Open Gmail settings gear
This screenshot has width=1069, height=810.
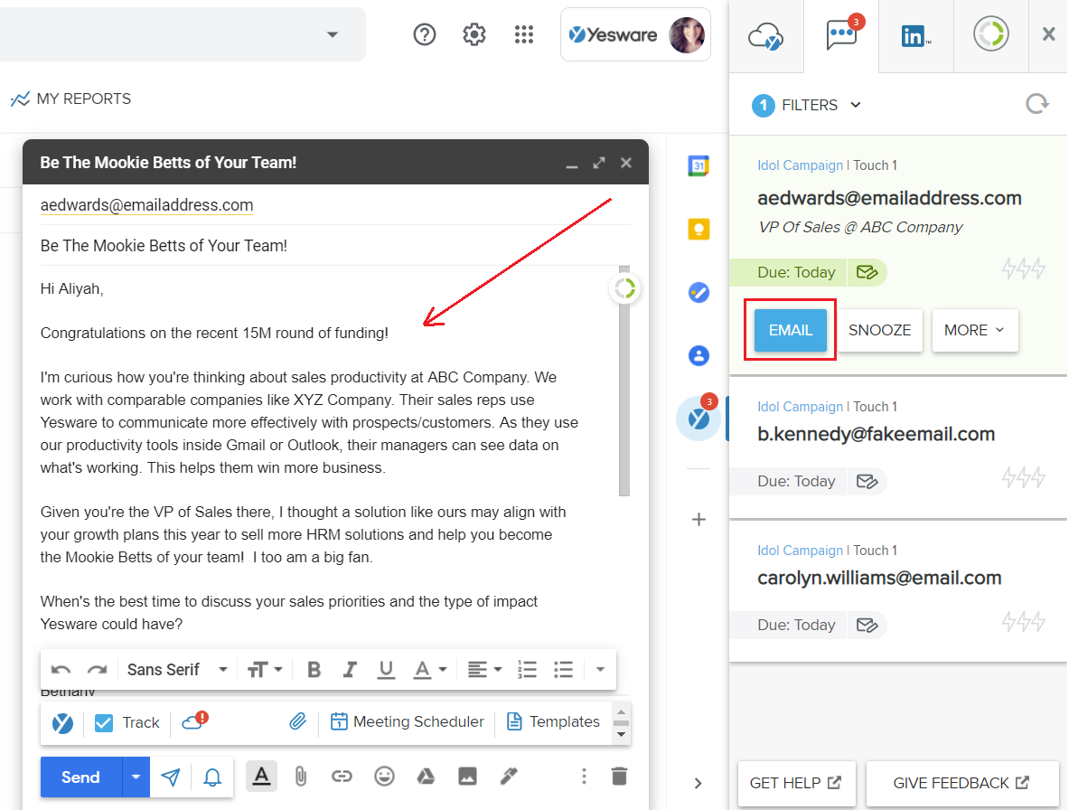click(x=474, y=34)
